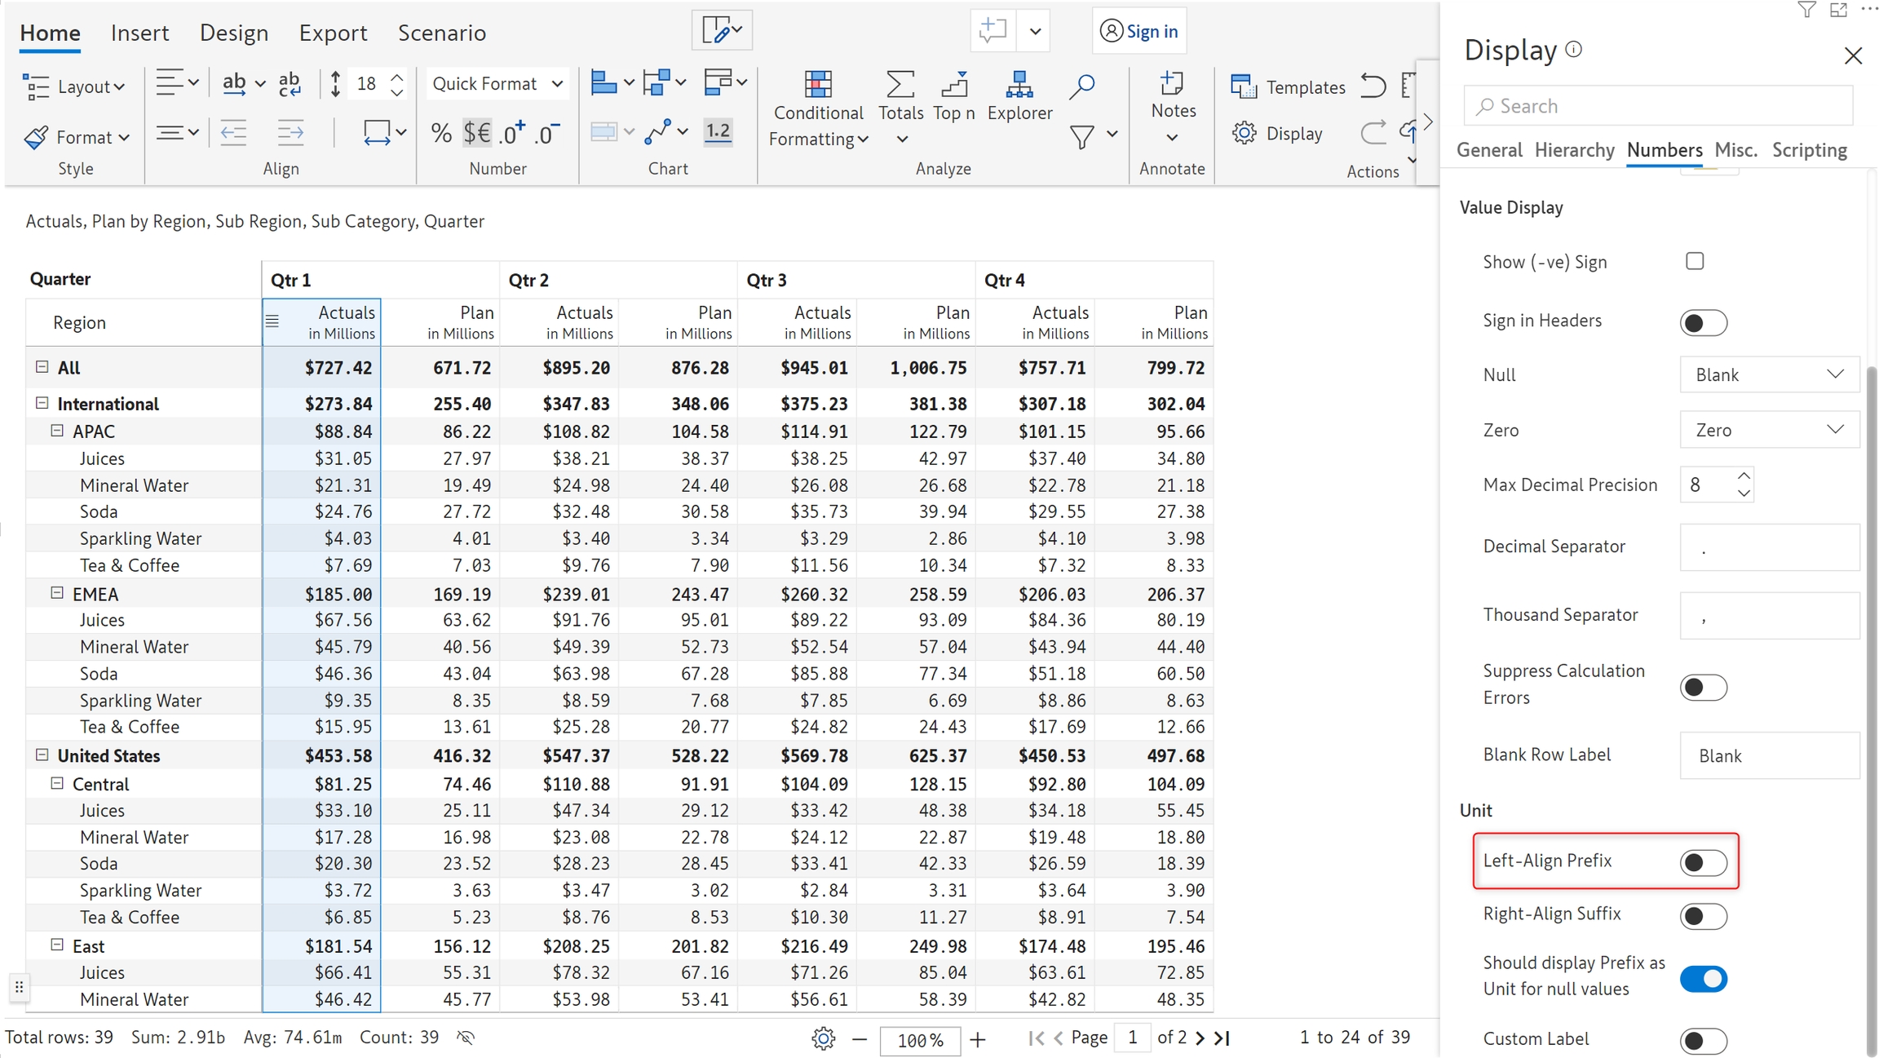The width and height of the screenshot is (1879, 1058).
Task: Click the percent number format icon
Action: tap(441, 133)
